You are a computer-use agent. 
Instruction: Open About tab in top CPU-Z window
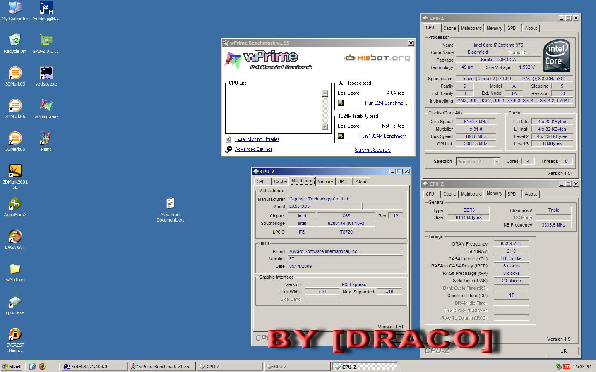click(531, 28)
